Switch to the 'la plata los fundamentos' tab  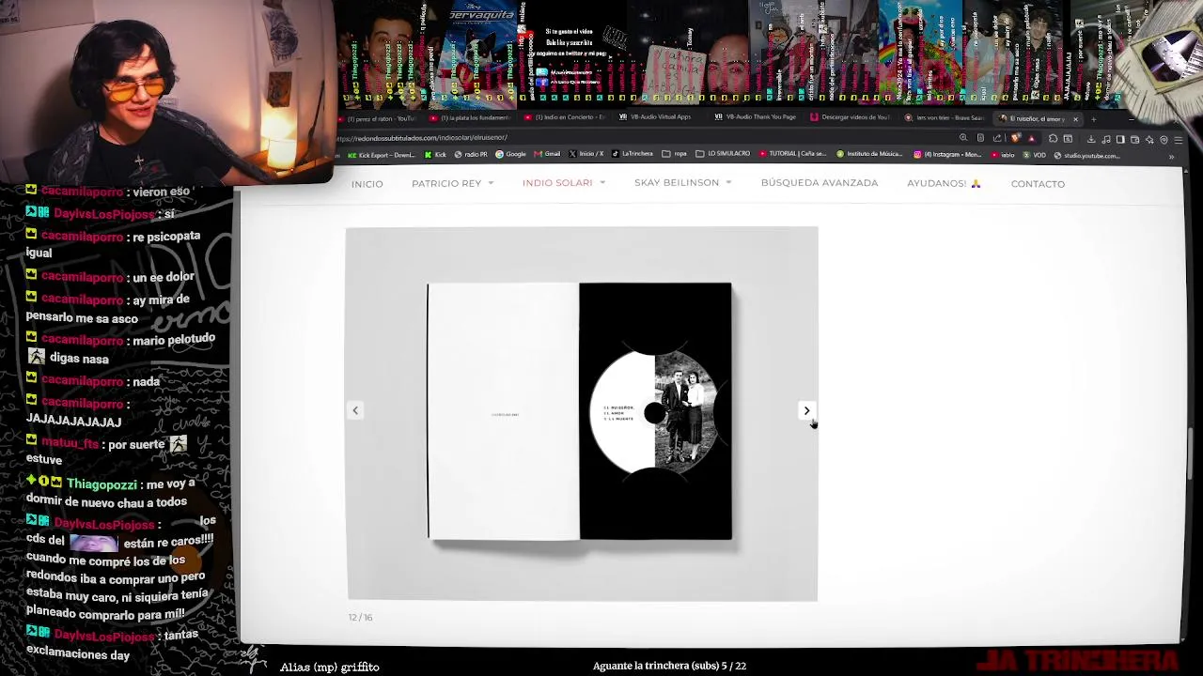(x=470, y=118)
